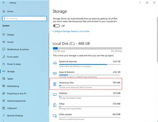Click the Projecting to this PC icon
The height and width of the screenshot is (122, 158).
[4, 93]
